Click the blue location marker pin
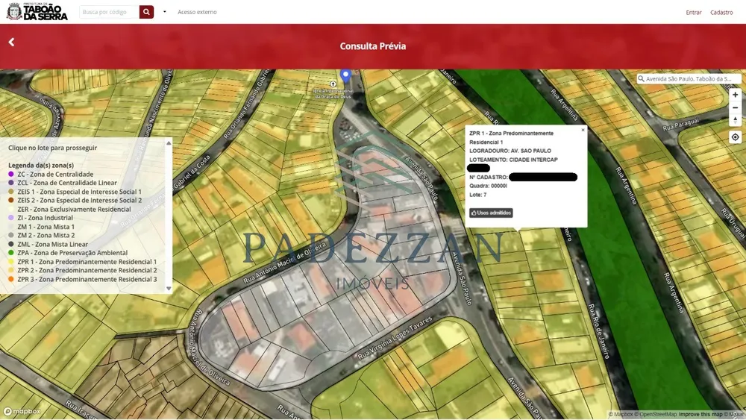This screenshot has width=746, height=420. coord(346,75)
